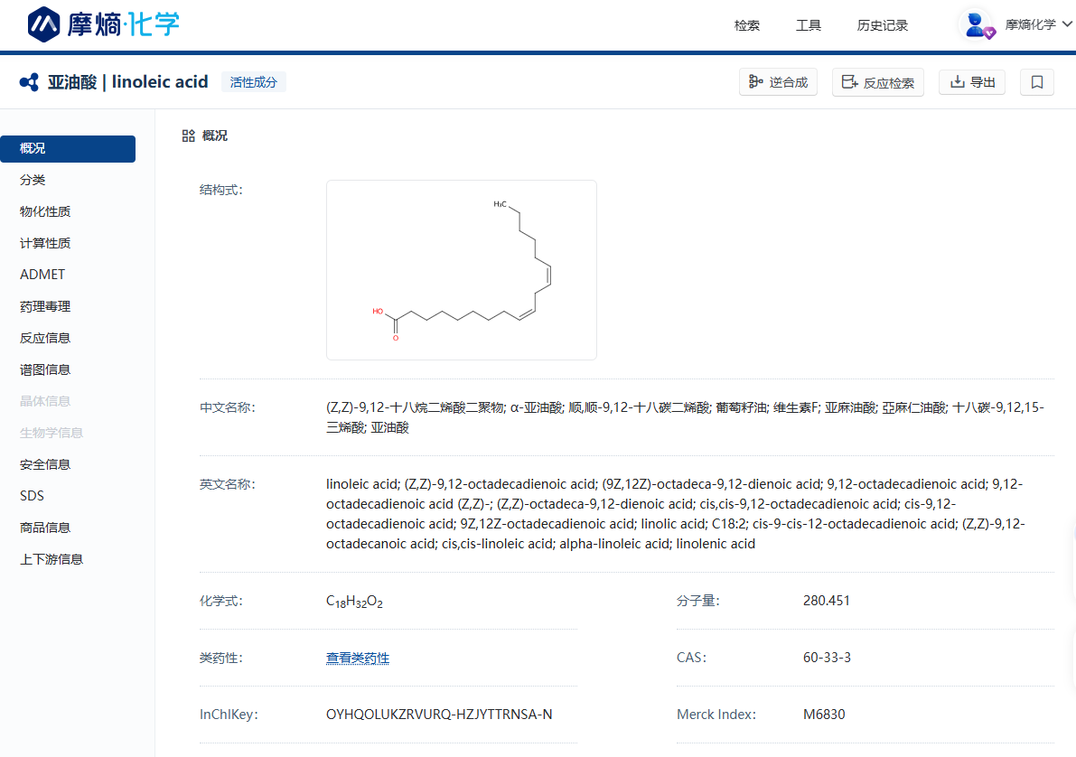The height and width of the screenshot is (757, 1076).
Task: Click the user avatar icon
Action: click(976, 25)
